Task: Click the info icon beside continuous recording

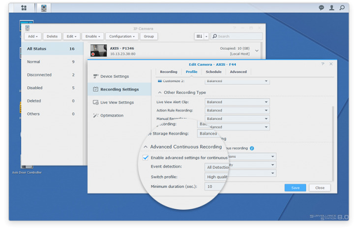Action: [252, 148]
